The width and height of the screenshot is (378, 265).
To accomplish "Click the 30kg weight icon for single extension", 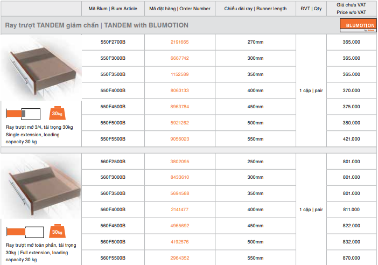I will [x=58, y=113].
